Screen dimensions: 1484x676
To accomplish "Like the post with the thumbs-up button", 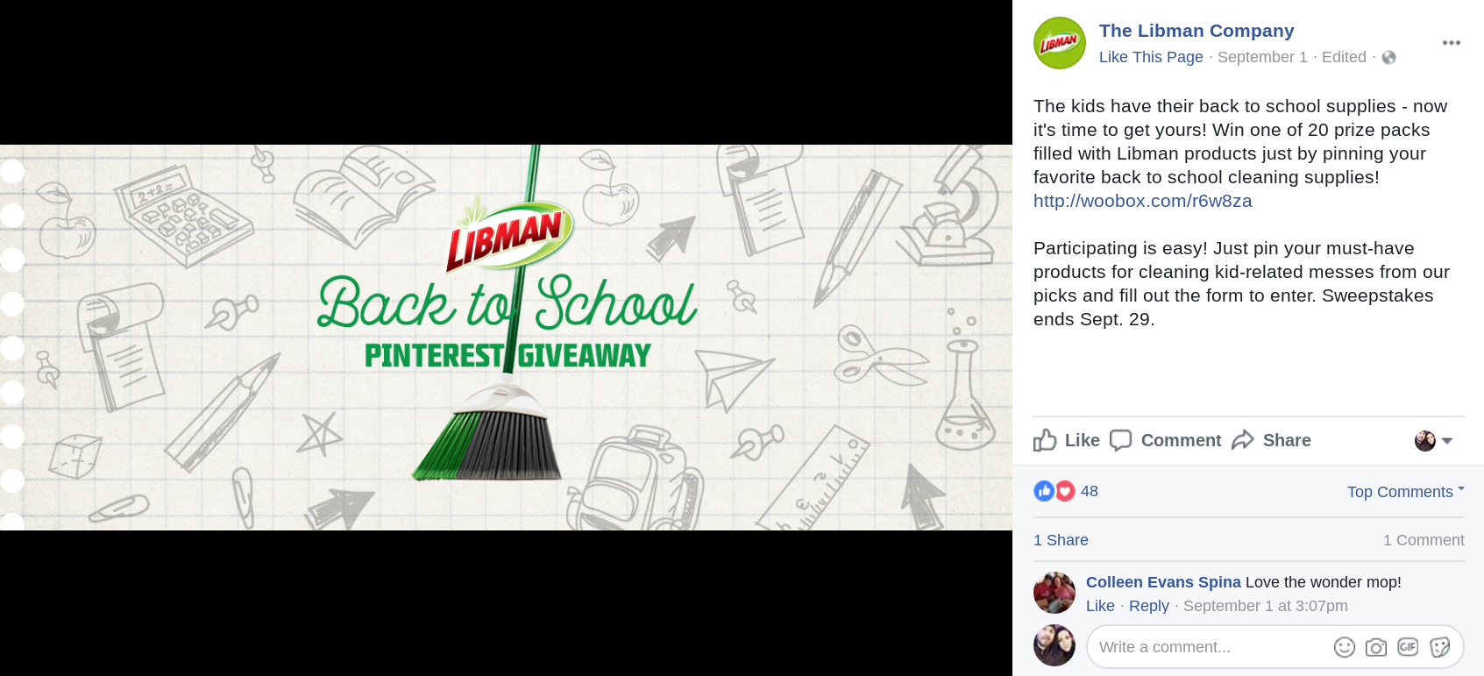I will [1066, 440].
